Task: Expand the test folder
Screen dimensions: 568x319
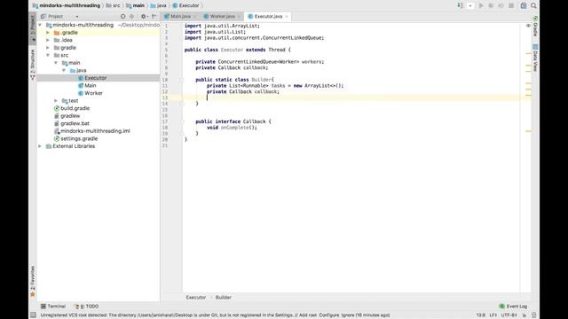Action: click(56, 101)
